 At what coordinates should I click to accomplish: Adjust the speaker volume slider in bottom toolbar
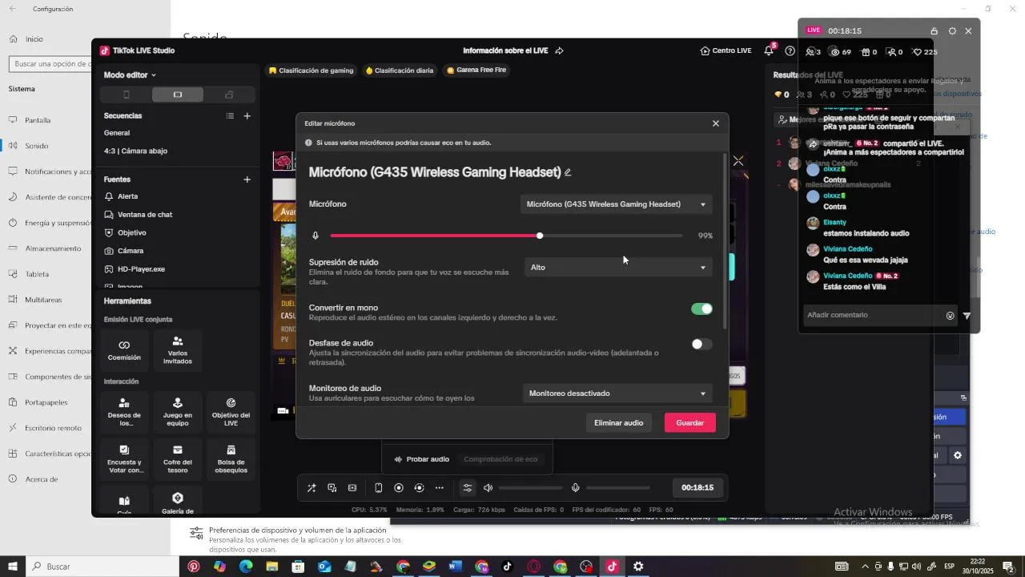tap(530, 488)
